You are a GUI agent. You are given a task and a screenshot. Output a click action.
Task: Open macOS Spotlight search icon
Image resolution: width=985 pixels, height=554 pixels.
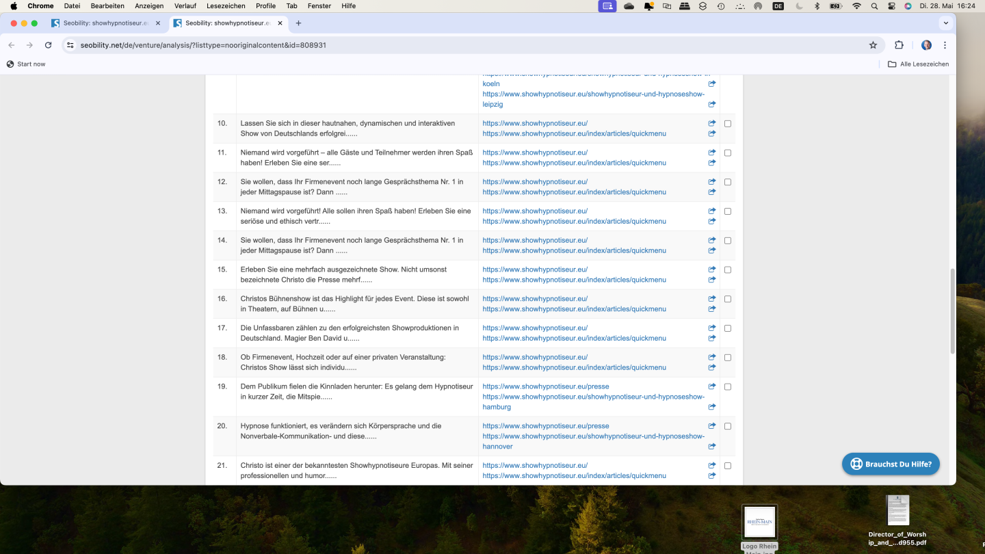point(874,6)
